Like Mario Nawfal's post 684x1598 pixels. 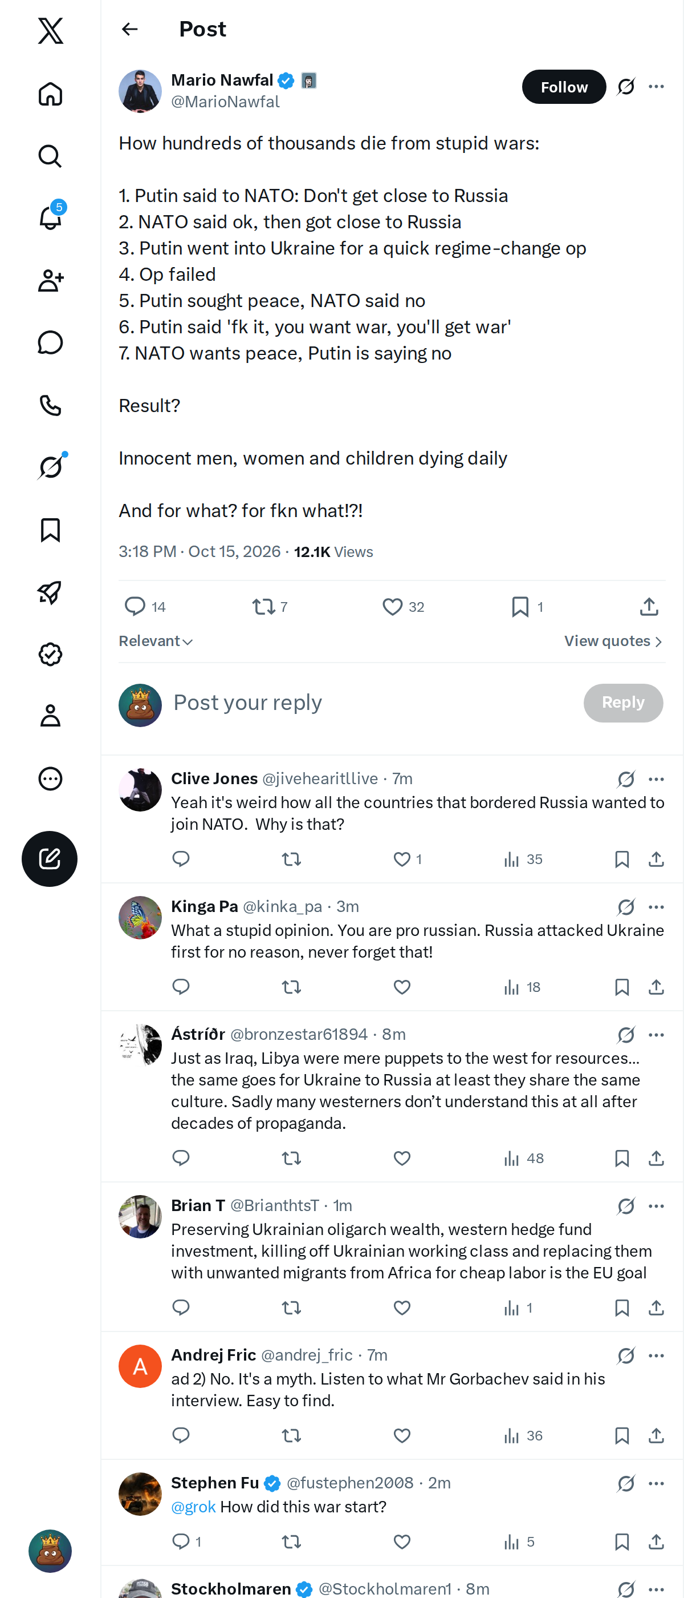click(392, 606)
